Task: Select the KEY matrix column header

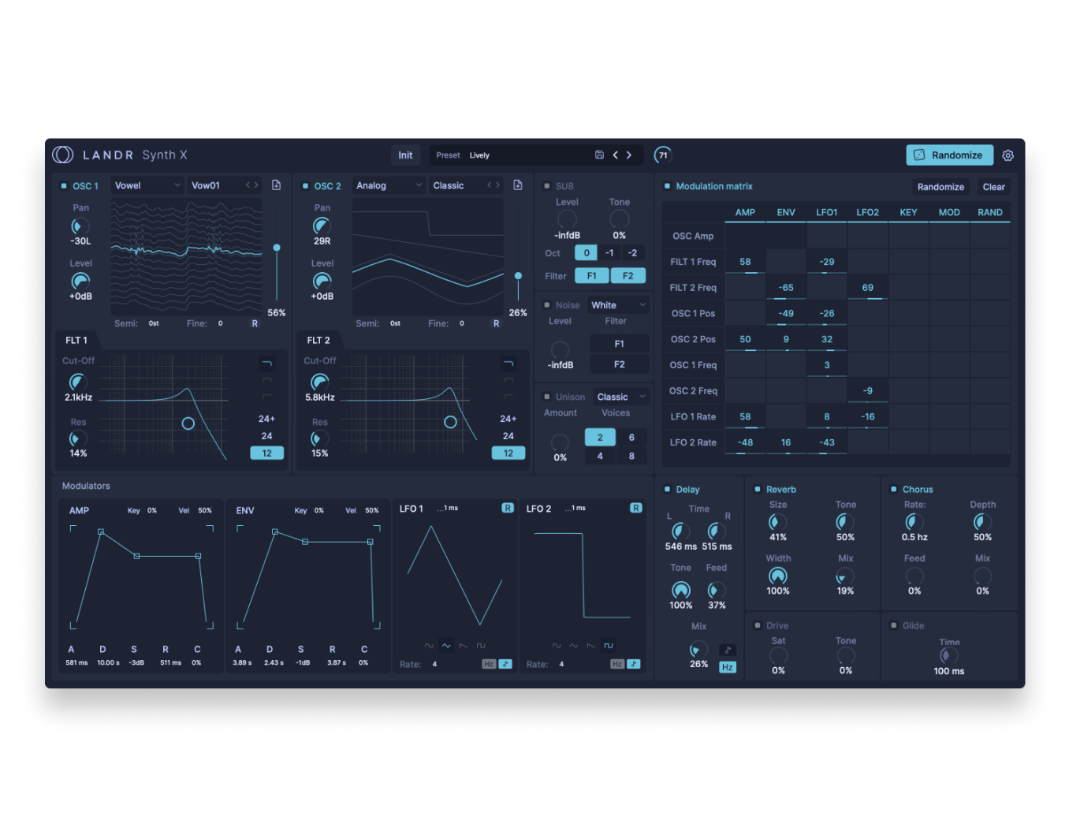Action: click(909, 212)
